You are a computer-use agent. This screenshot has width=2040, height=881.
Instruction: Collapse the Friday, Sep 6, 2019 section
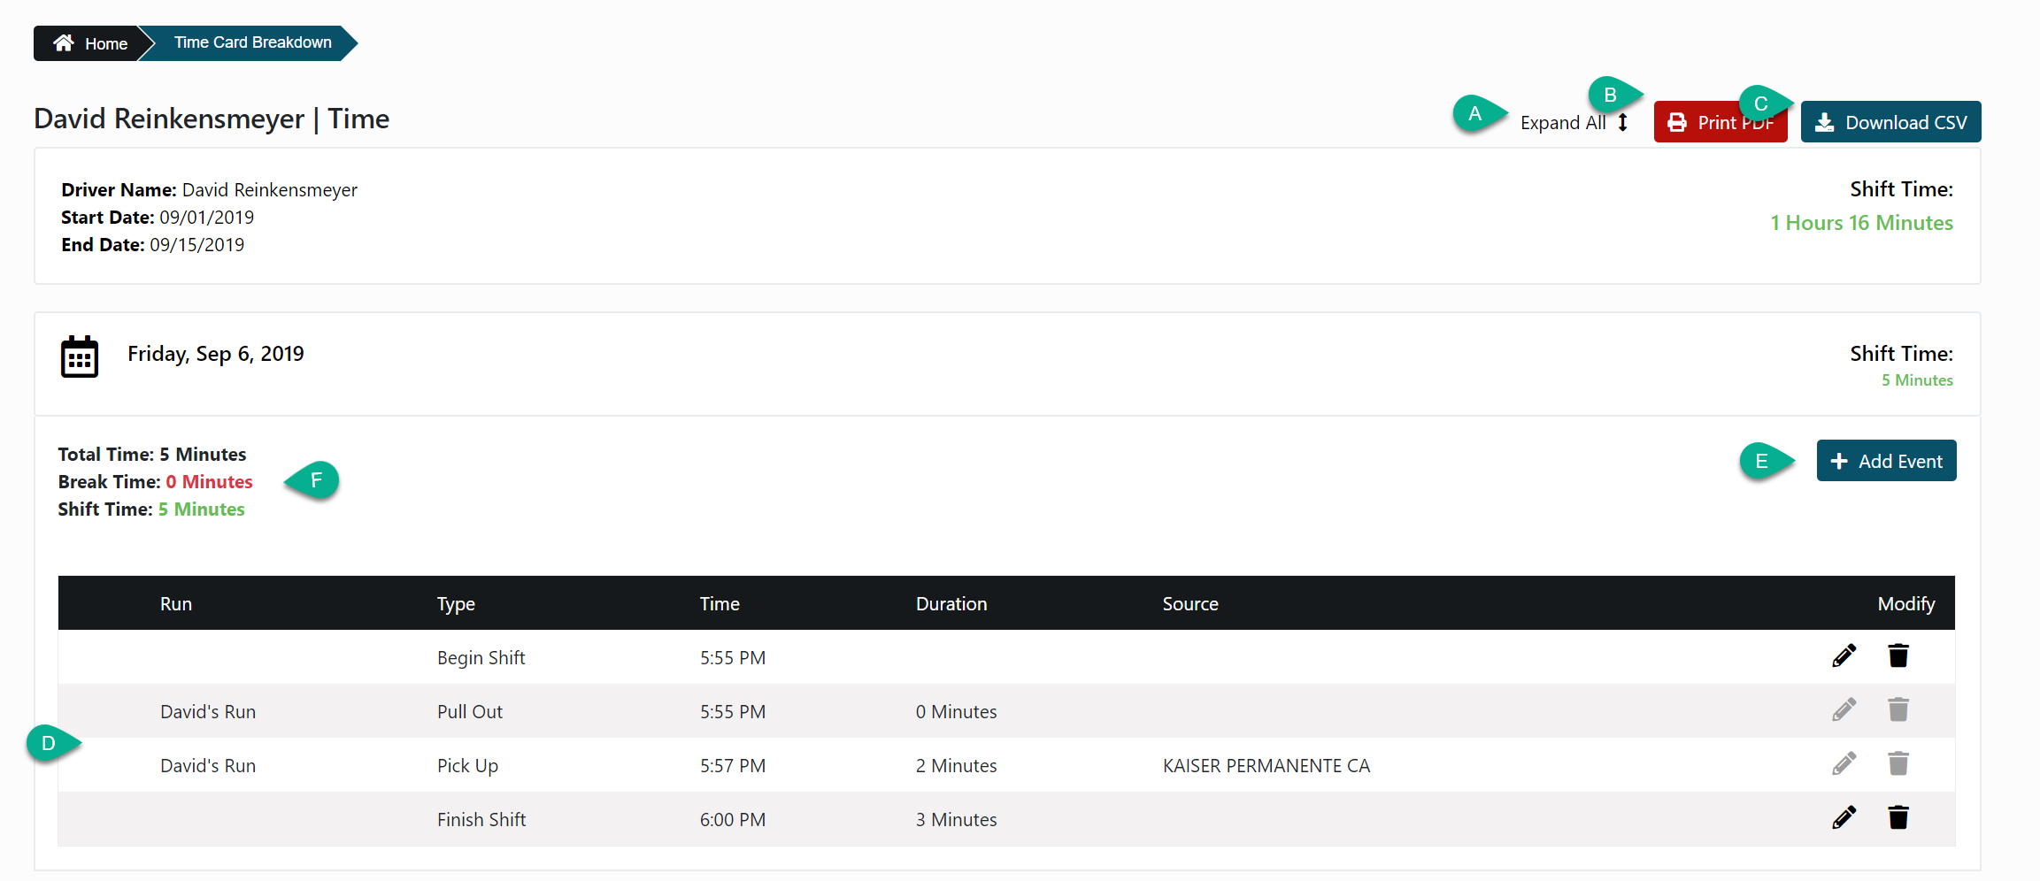pyautogui.click(x=215, y=354)
